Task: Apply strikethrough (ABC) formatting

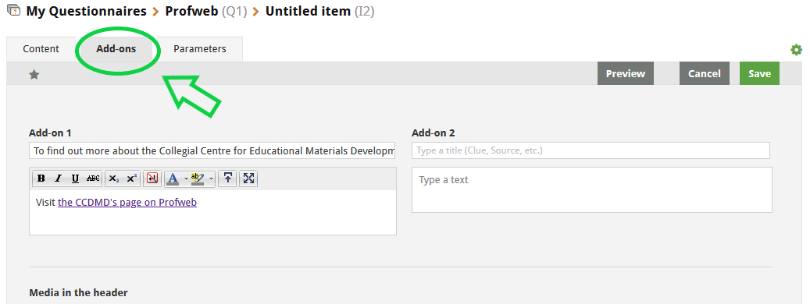Action: (x=93, y=179)
